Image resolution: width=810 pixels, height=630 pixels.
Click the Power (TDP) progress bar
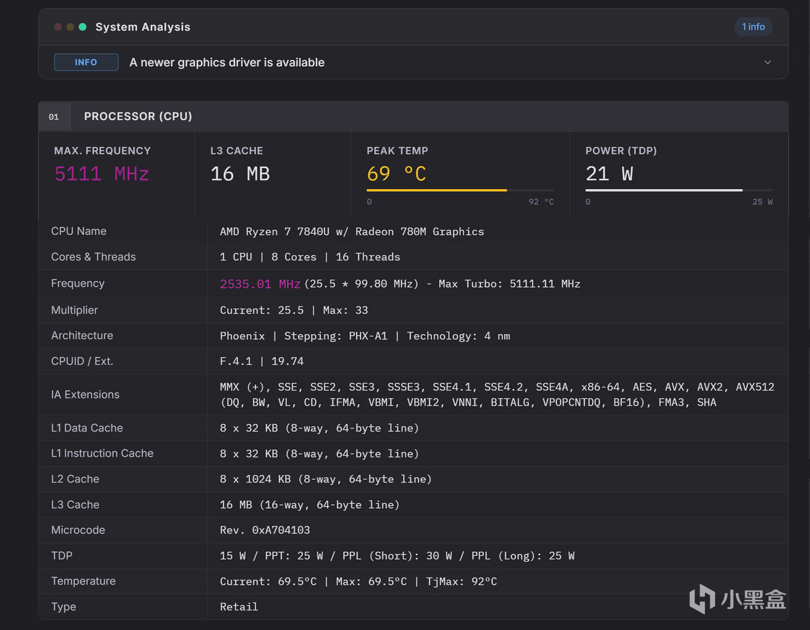click(x=679, y=190)
